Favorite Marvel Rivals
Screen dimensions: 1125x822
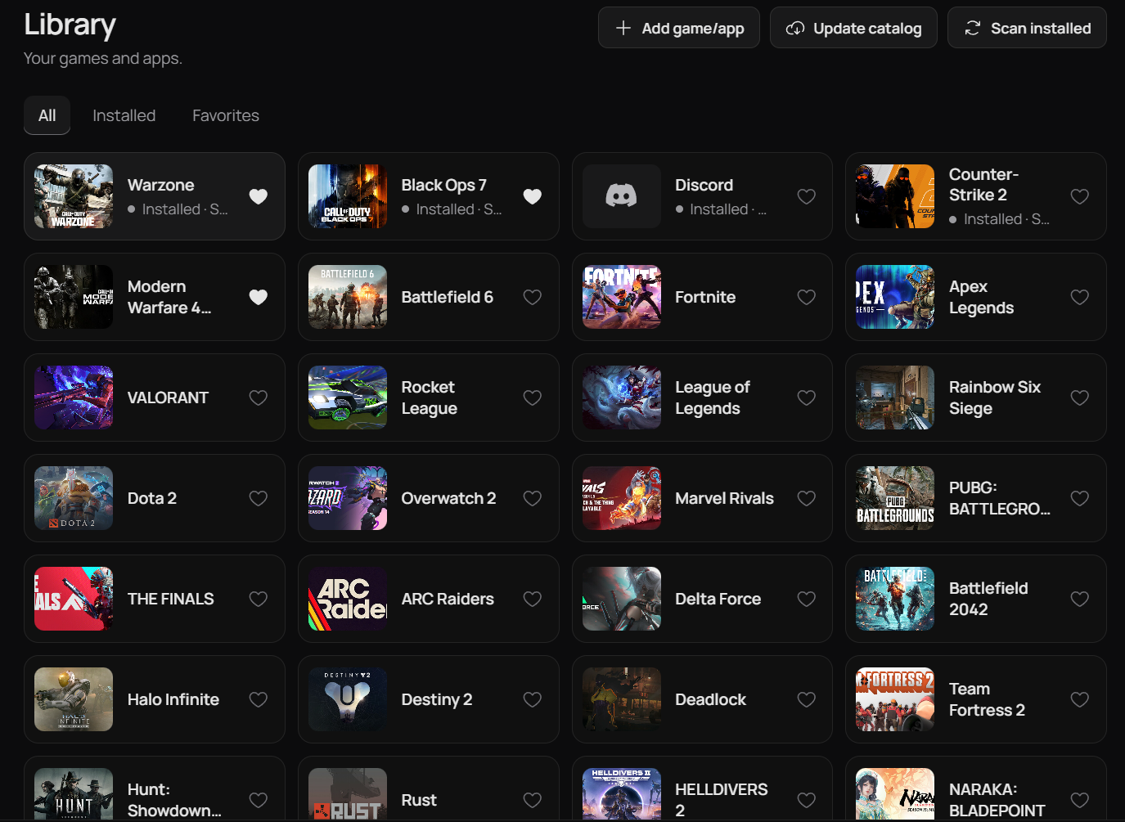(x=807, y=498)
